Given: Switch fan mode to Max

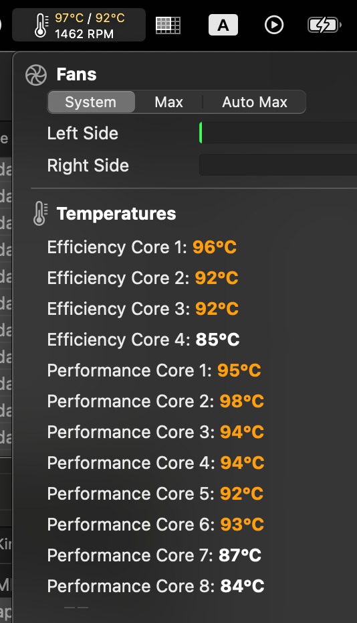Looking at the screenshot, I should (169, 102).
